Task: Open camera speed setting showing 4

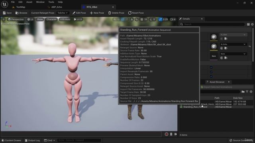Action: 173,19
